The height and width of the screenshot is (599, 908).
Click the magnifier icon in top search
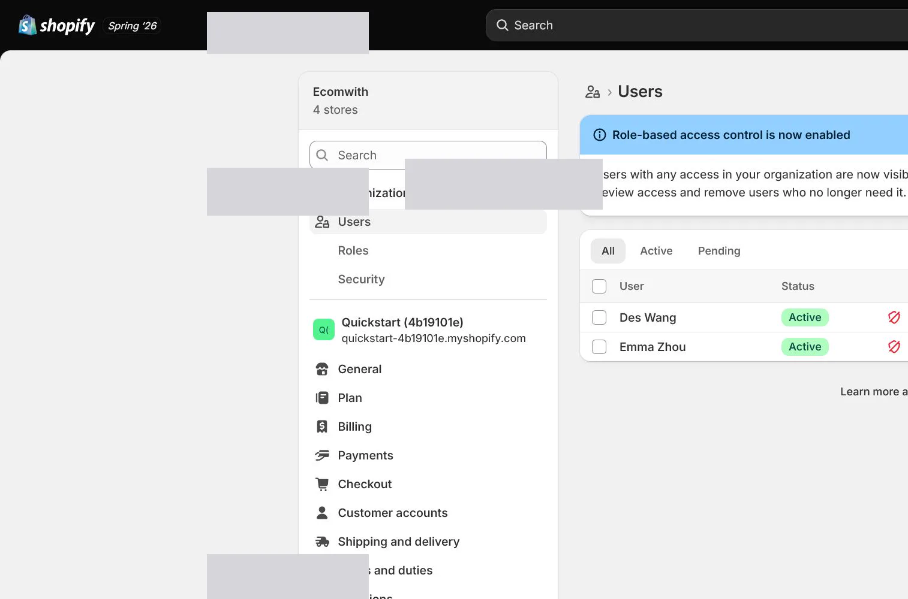click(x=503, y=25)
